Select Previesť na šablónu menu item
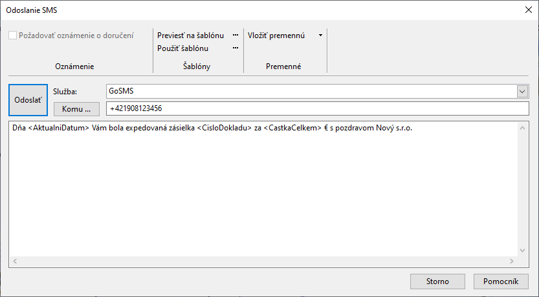This screenshot has width=539, height=297. pos(190,36)
